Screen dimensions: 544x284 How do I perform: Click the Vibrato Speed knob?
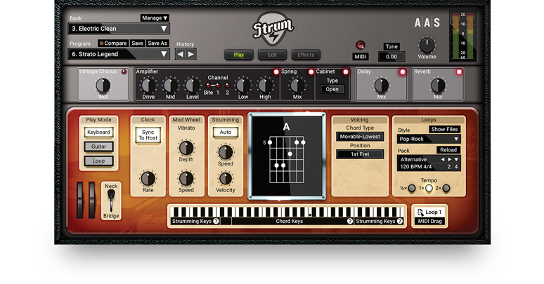click(x=186, y=178)
